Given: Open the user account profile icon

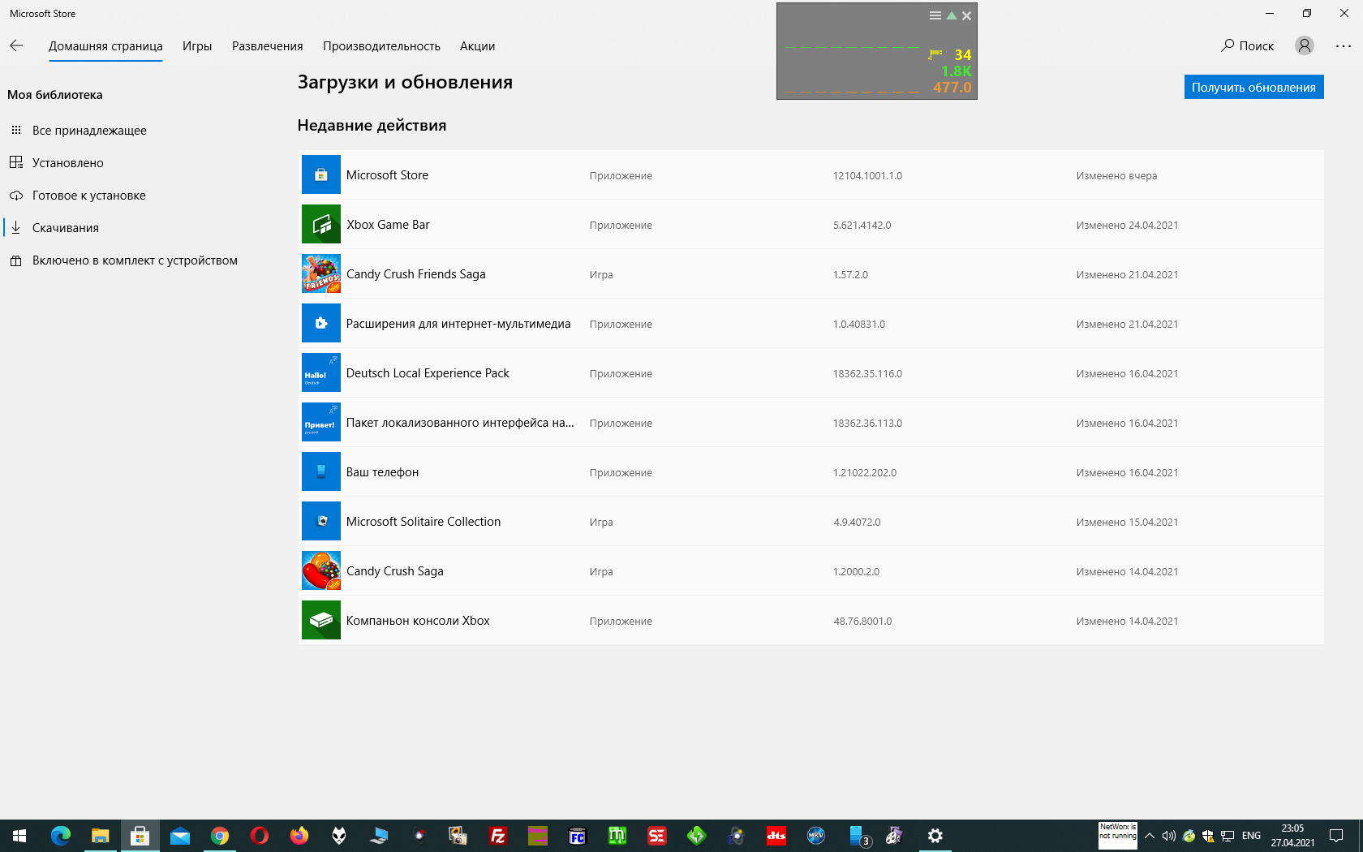Looking at the screenshot, I should [x=1304, y=45].
